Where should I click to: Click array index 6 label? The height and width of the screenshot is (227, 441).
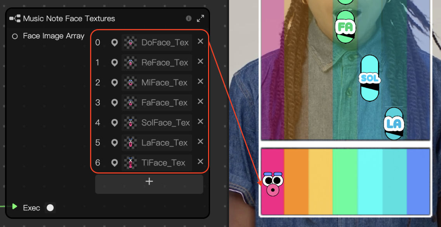97,163
